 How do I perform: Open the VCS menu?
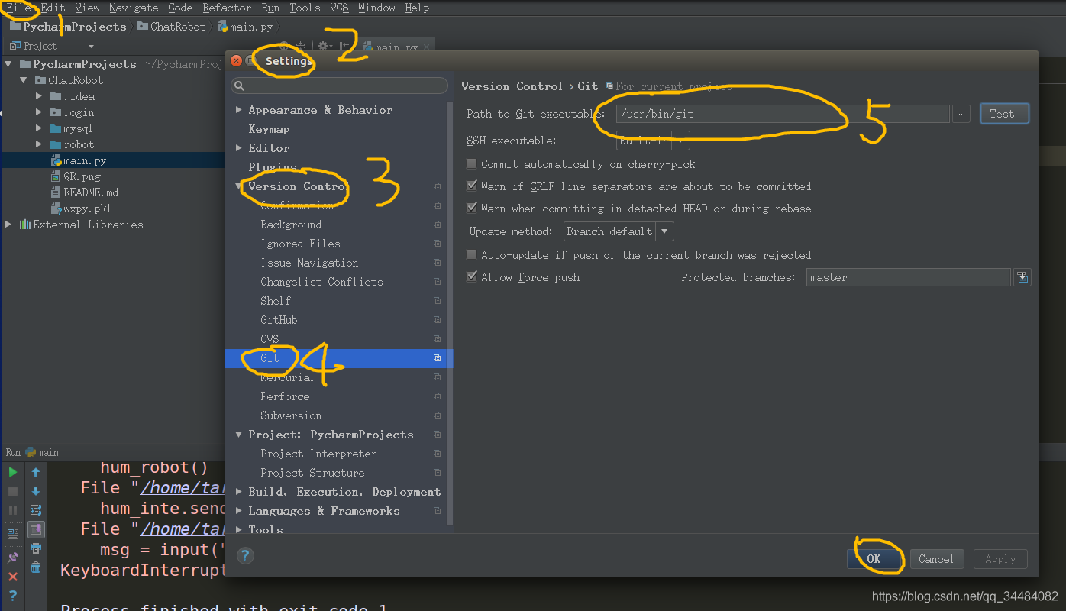click(339, 8)
